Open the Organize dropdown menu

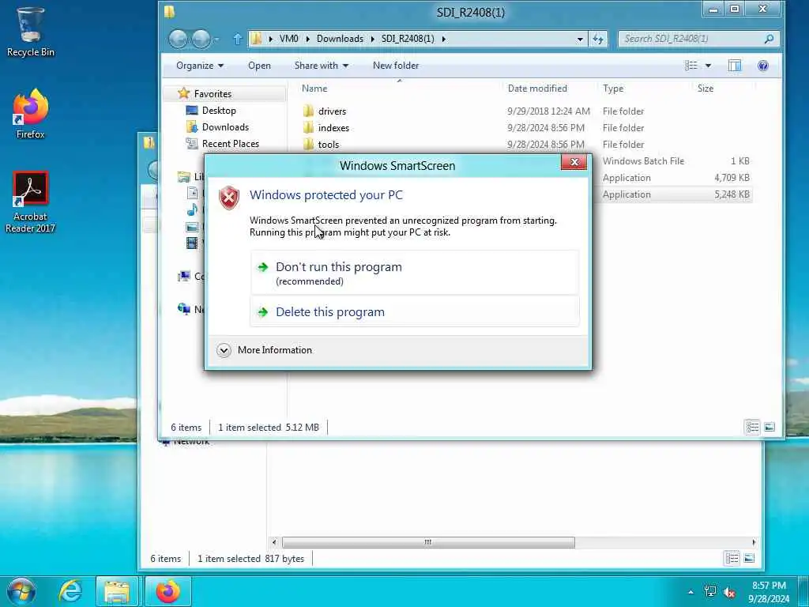click(x=200, y=66)
